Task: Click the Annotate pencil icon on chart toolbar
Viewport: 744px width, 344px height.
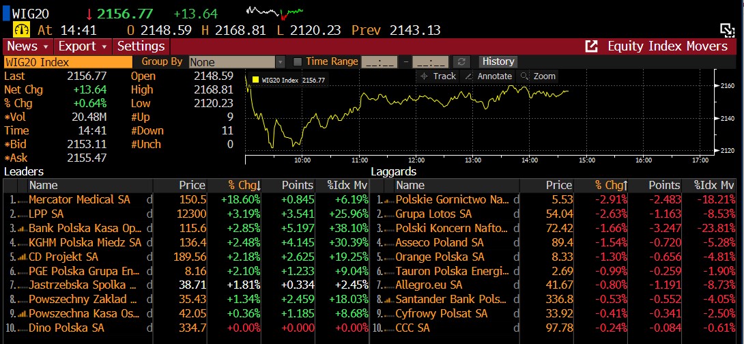Action: pos(469,76)
